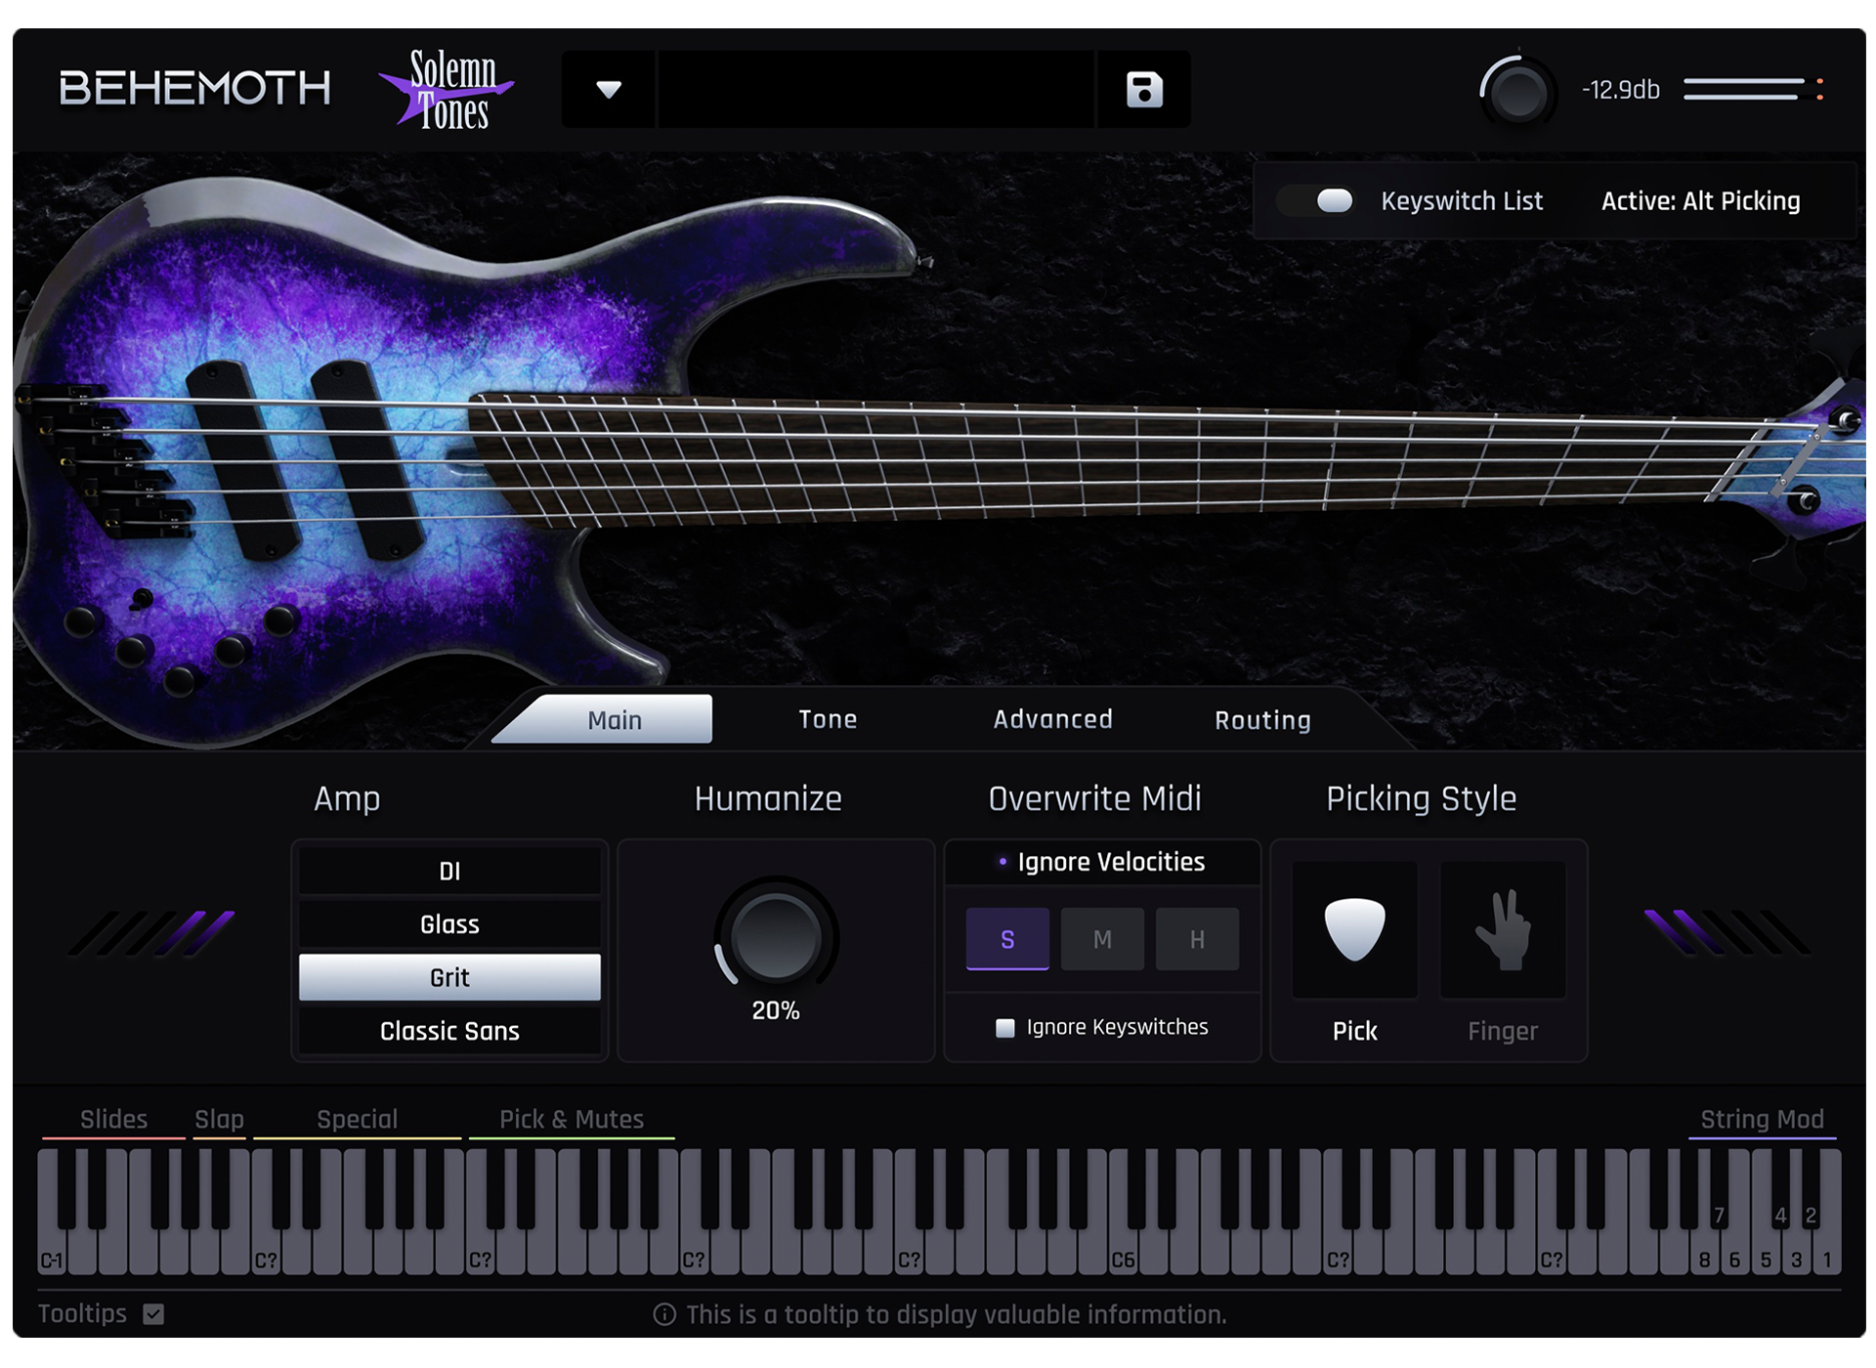Click the BEHEMOTH title logo
Image resolution: width=1876 pixels, height=1368 pixels.
pyautogui.click(x=194, y=89)
